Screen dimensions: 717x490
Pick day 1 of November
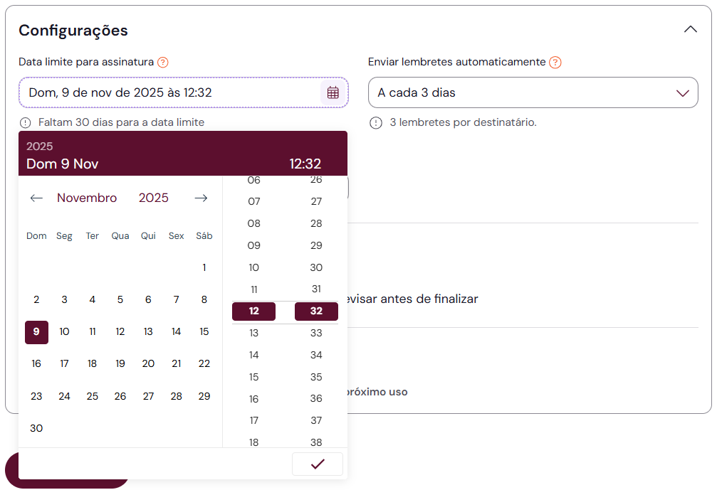click(204, 268)
